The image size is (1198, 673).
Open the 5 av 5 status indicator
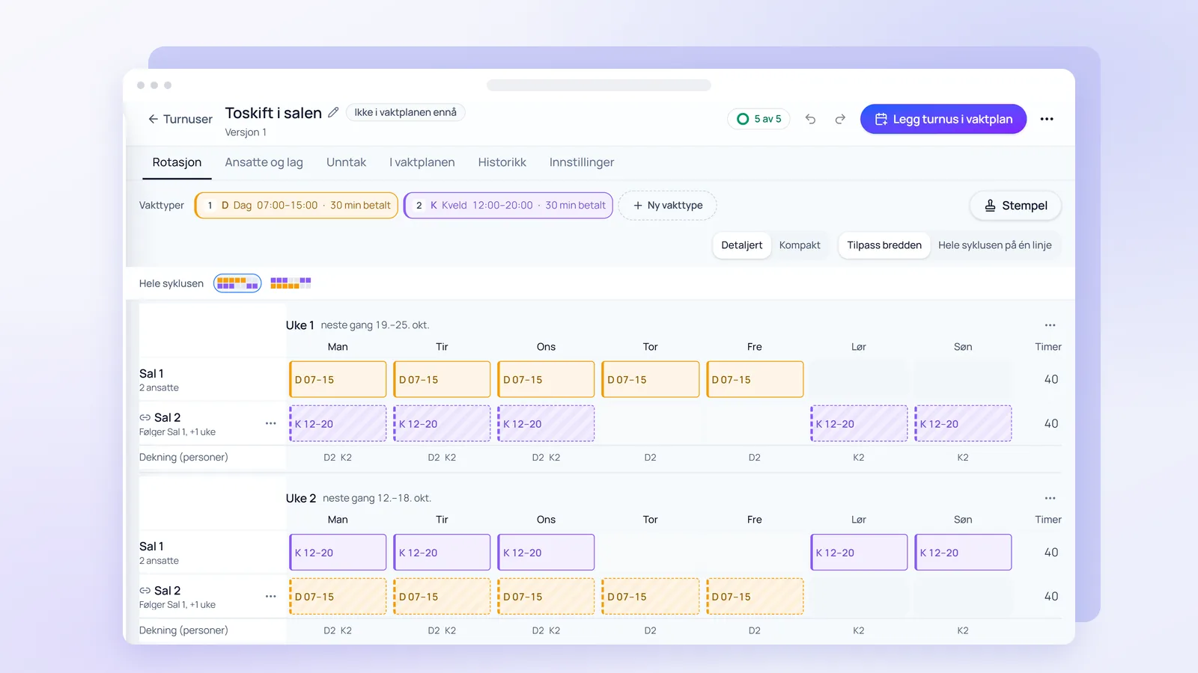(x=758, y=119)
